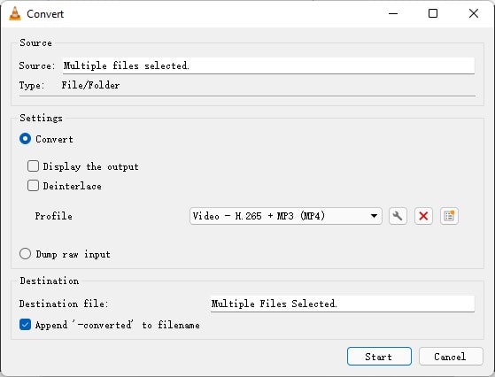This screenshot has width=495, height=377.
Task: Maximize the Convert dialog window
Action: coord(433,13)
